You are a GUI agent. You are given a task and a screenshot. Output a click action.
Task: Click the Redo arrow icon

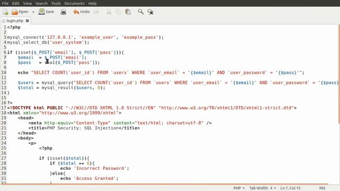[x=96, y=12]
